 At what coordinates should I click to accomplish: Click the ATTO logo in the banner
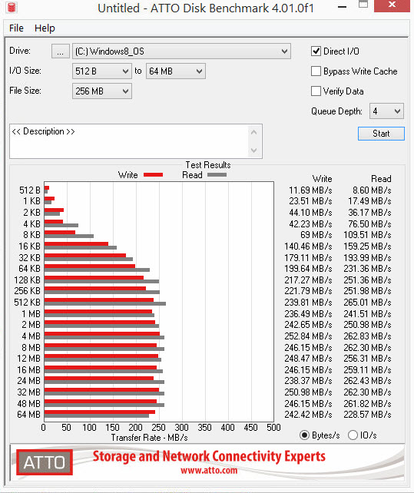45,462
